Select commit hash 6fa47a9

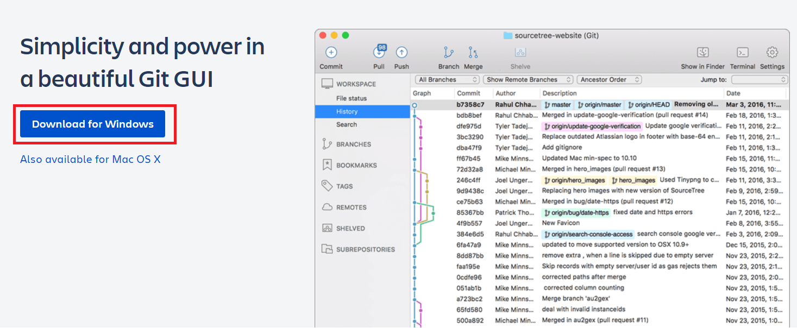[468, 244]
